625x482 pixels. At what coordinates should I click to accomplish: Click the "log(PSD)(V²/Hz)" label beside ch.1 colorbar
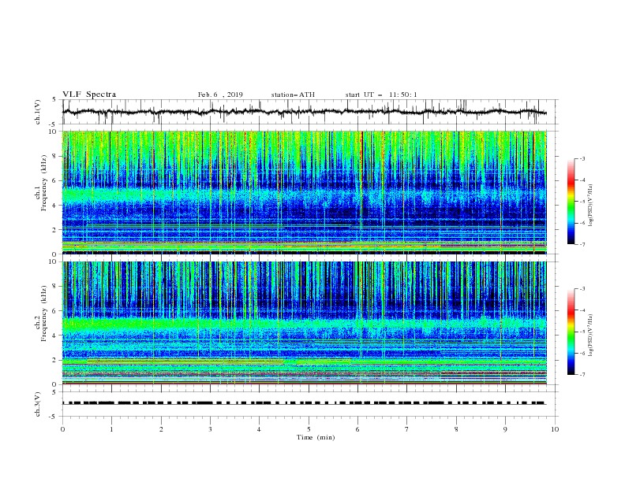(x=591, y=205)
